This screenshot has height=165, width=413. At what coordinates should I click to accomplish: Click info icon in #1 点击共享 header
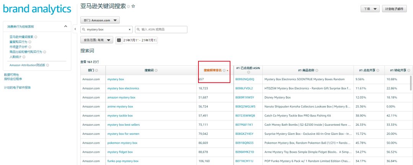(378, 70)
